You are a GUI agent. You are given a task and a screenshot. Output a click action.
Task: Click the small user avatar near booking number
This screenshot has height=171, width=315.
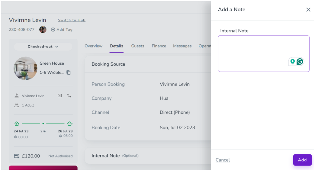(43, 29)
